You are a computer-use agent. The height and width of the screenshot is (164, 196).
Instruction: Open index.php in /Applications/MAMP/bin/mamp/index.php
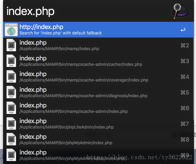tap(98, 45)
